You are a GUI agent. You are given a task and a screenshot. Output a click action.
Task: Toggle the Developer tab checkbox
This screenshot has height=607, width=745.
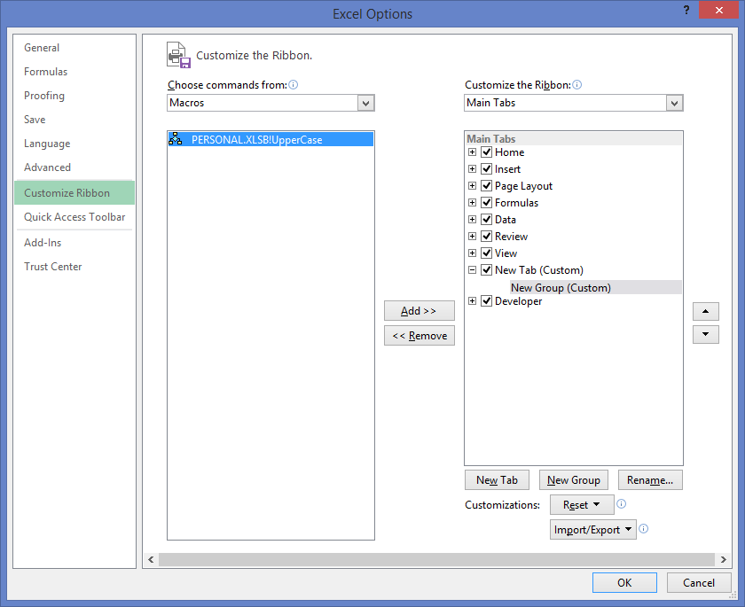tap(486, 301)
